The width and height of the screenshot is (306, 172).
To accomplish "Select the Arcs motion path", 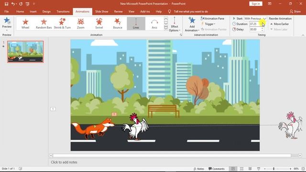I will click(x=154, y=23).
